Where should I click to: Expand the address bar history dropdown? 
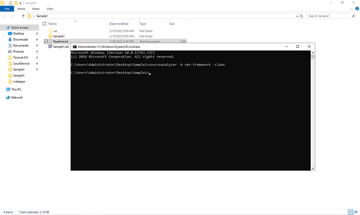pos(297,16)
